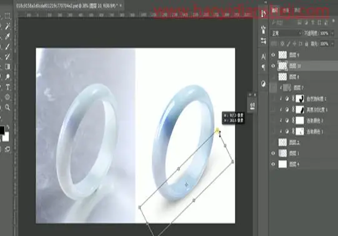This screenshot has height=236, width=338.
Task: Select the Magic Wand tool
Action: tap(7, 26)
